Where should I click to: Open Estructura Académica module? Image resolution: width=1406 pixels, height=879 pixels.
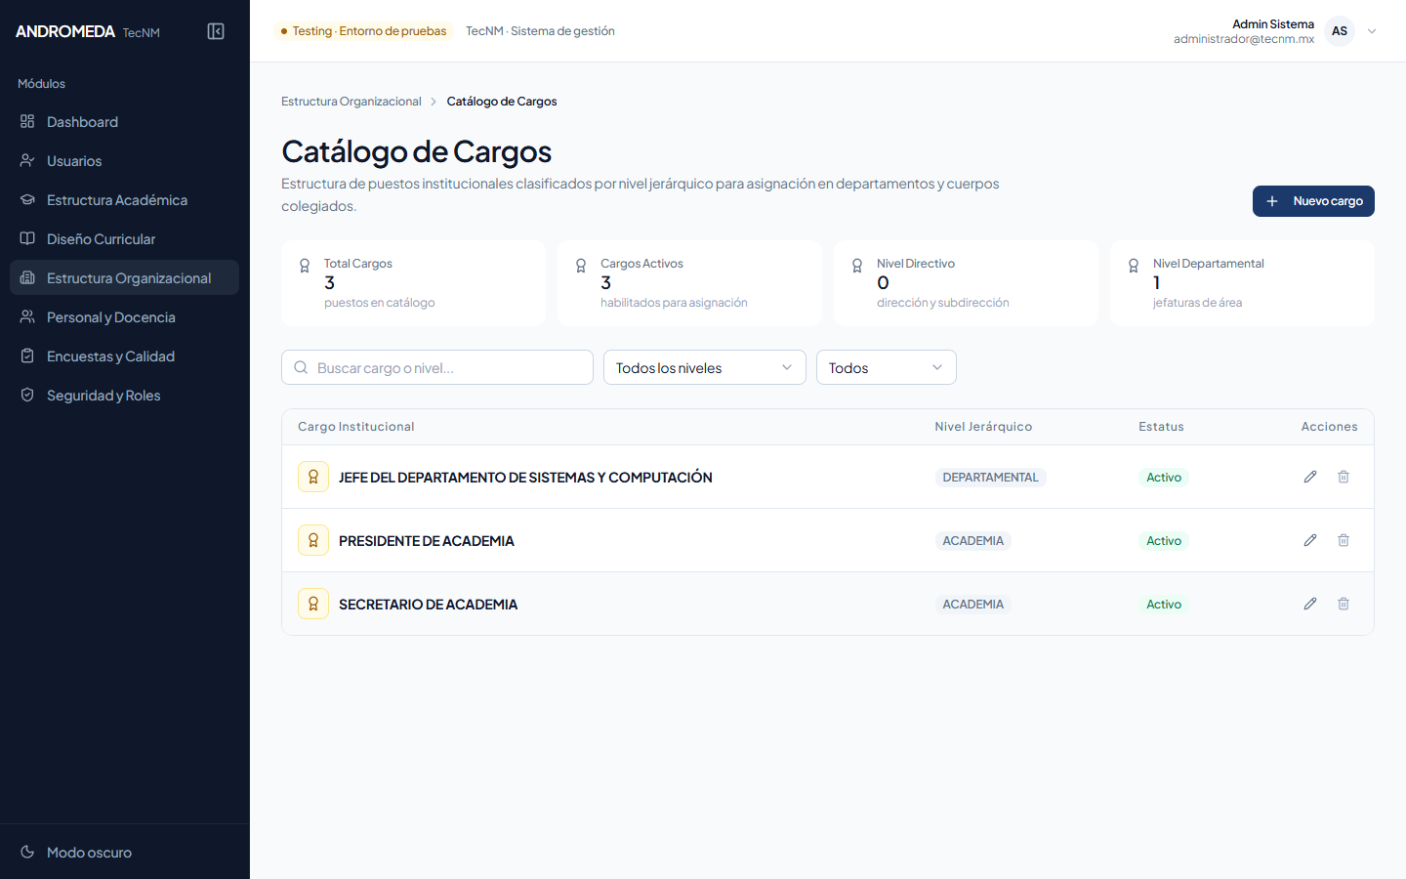(125, 200)
